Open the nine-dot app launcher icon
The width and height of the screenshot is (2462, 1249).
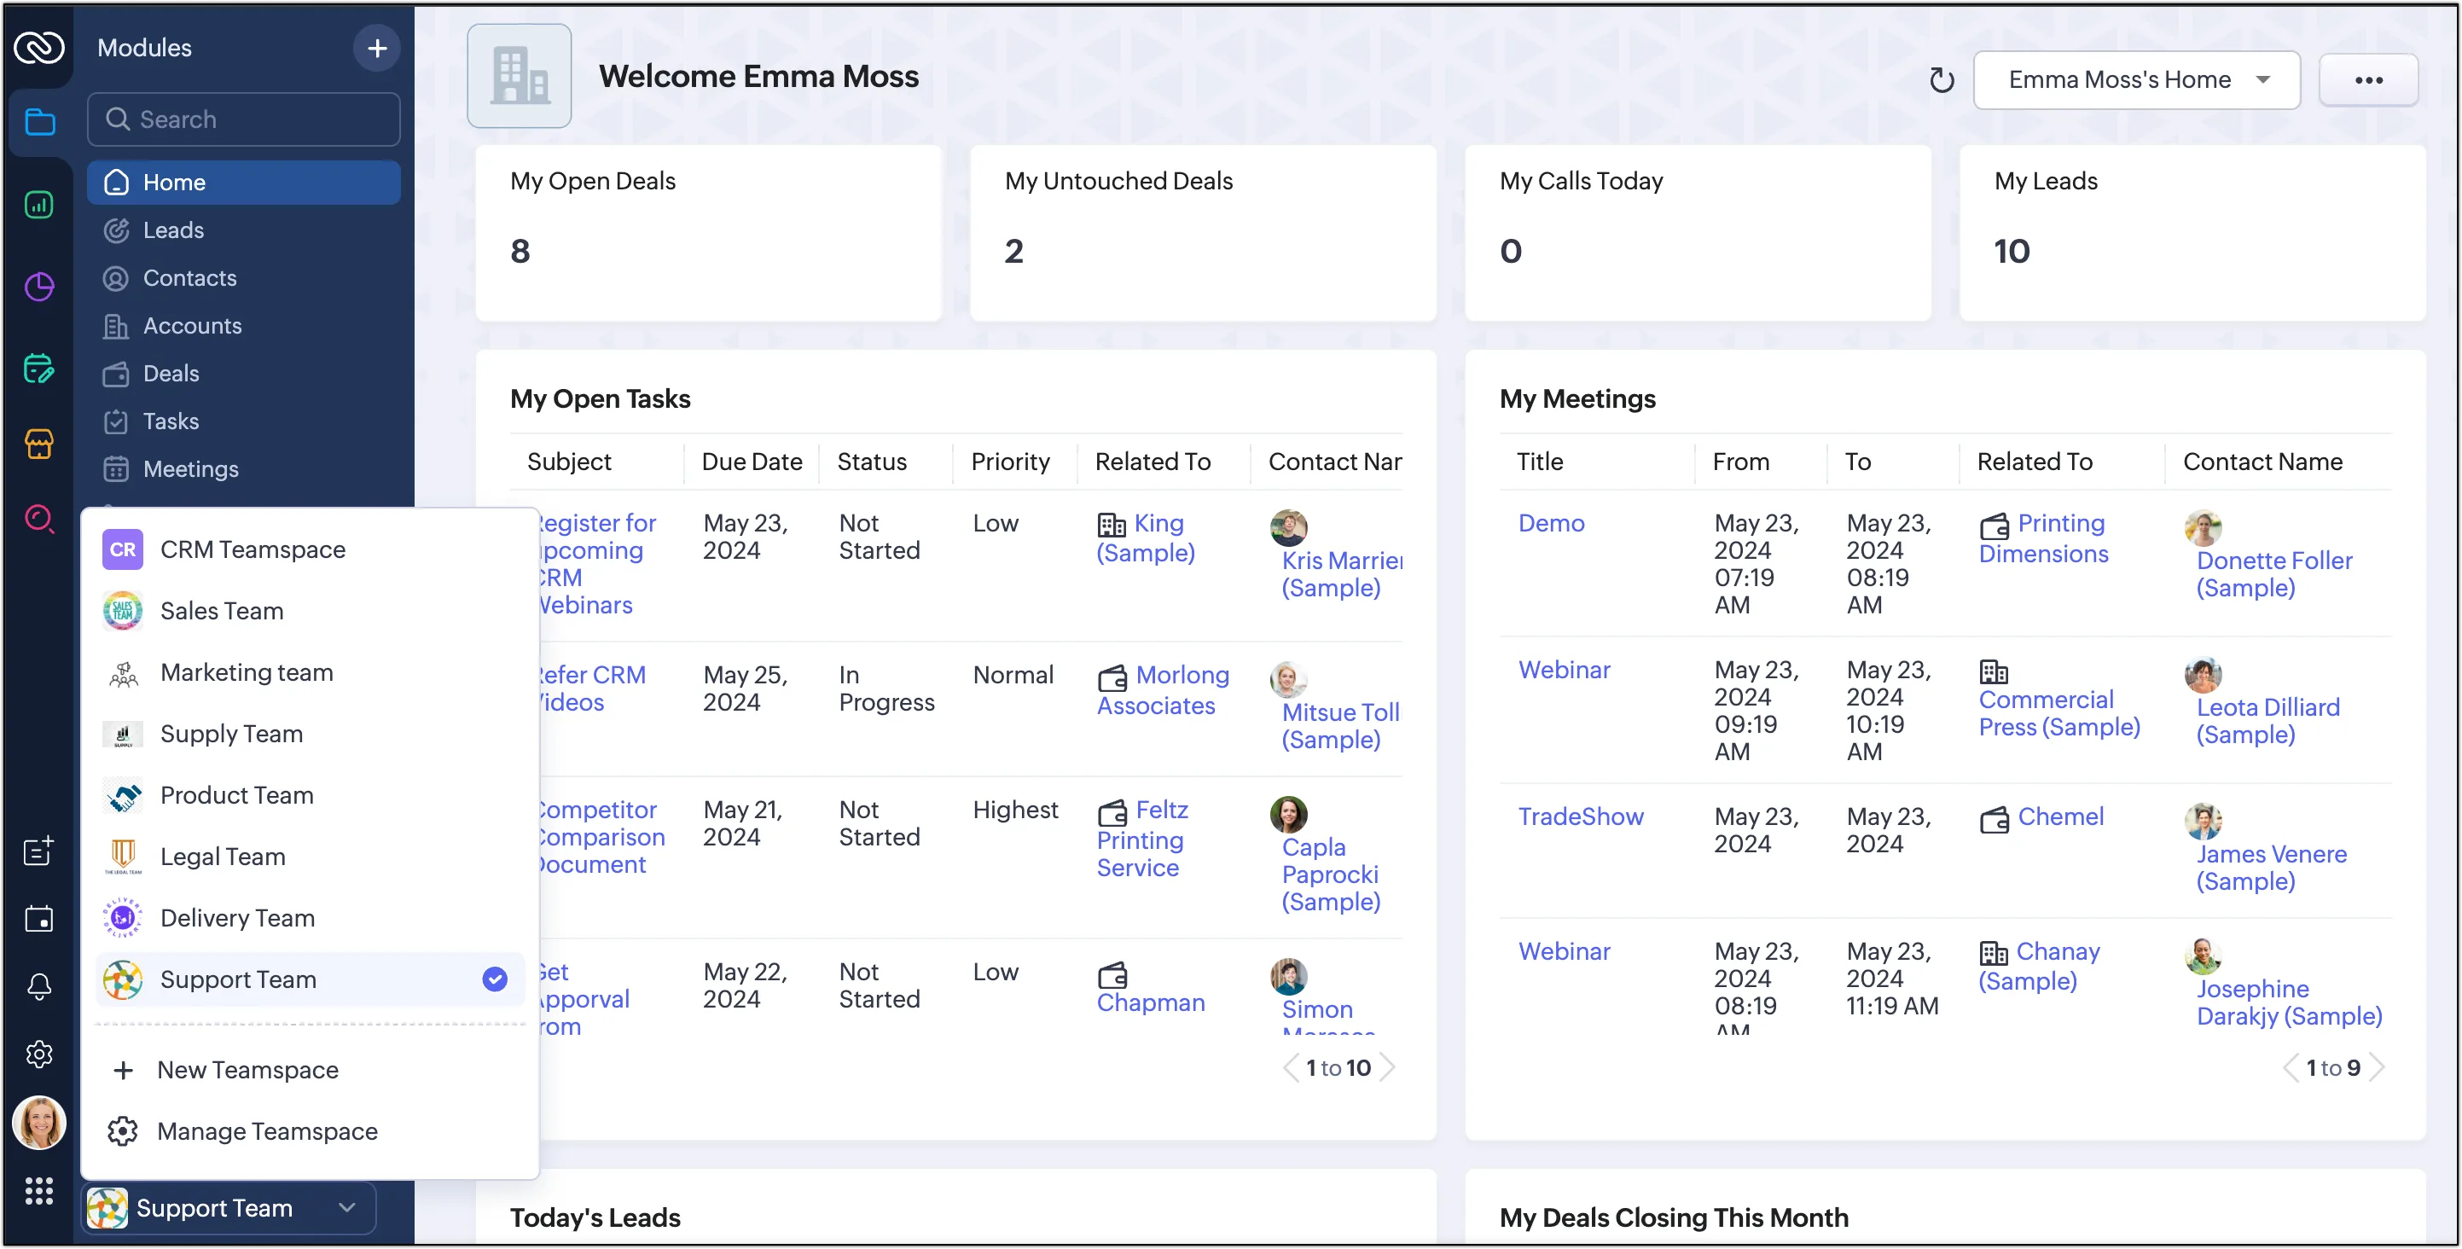(39, 1191)
